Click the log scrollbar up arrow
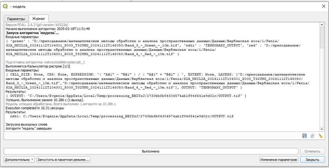Screen dimensions: 329x168 (322, 25)
